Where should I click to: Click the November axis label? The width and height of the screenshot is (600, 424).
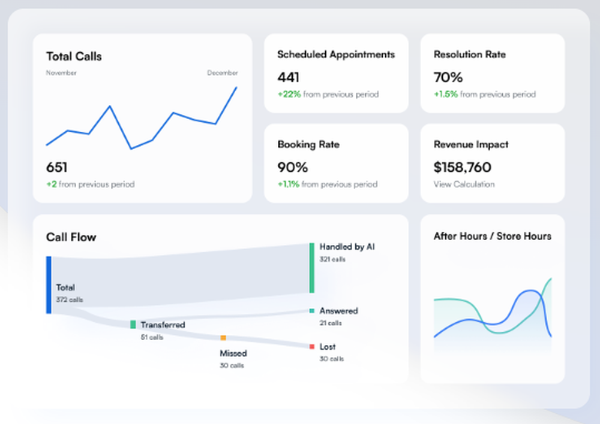coord(61,72)
